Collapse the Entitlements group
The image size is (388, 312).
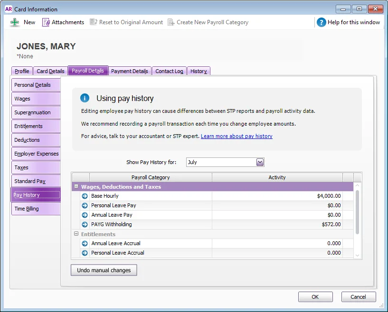point(76,234)
